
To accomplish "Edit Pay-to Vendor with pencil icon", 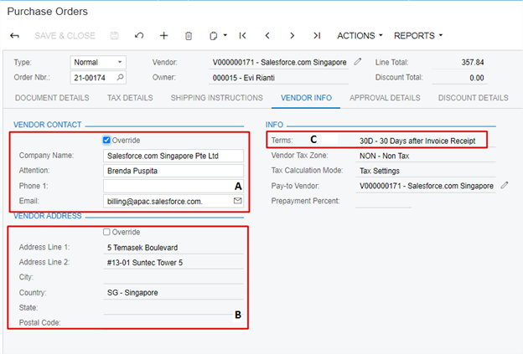I will click(x=505, y=185).
